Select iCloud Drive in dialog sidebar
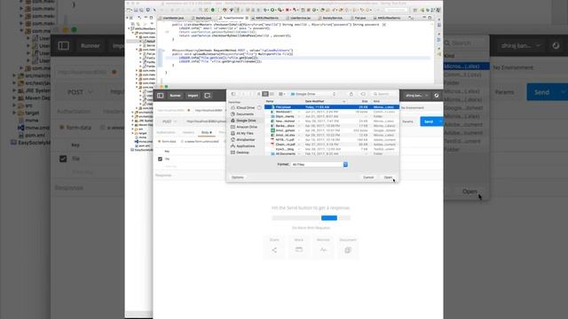 [246, 108]
